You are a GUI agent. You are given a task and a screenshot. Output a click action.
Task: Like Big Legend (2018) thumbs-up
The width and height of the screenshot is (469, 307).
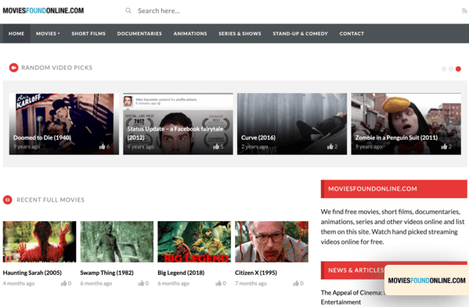pyautogui.click(x=218, y=283)
